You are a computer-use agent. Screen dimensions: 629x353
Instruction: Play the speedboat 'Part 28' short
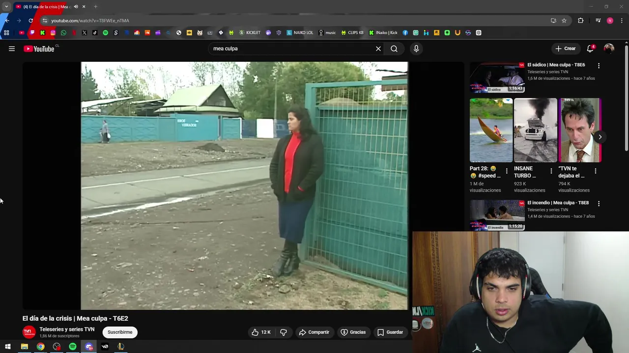[491, 130]
